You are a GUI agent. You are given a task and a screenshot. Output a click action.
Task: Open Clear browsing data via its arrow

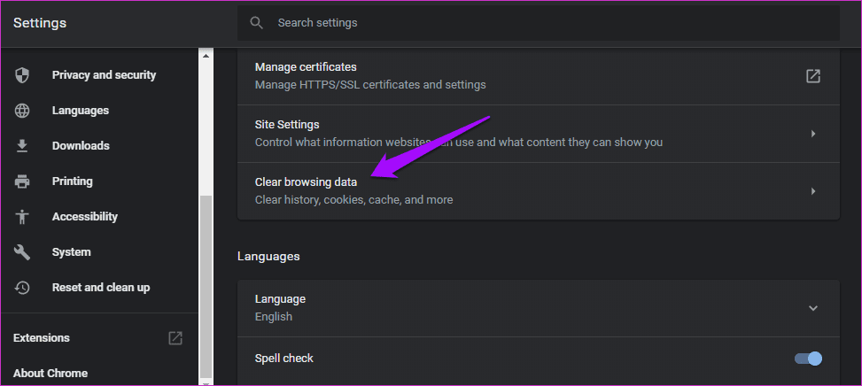pos(813,191)
